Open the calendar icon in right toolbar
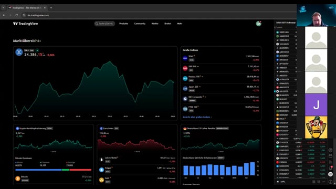 click(x=331, y=156)
